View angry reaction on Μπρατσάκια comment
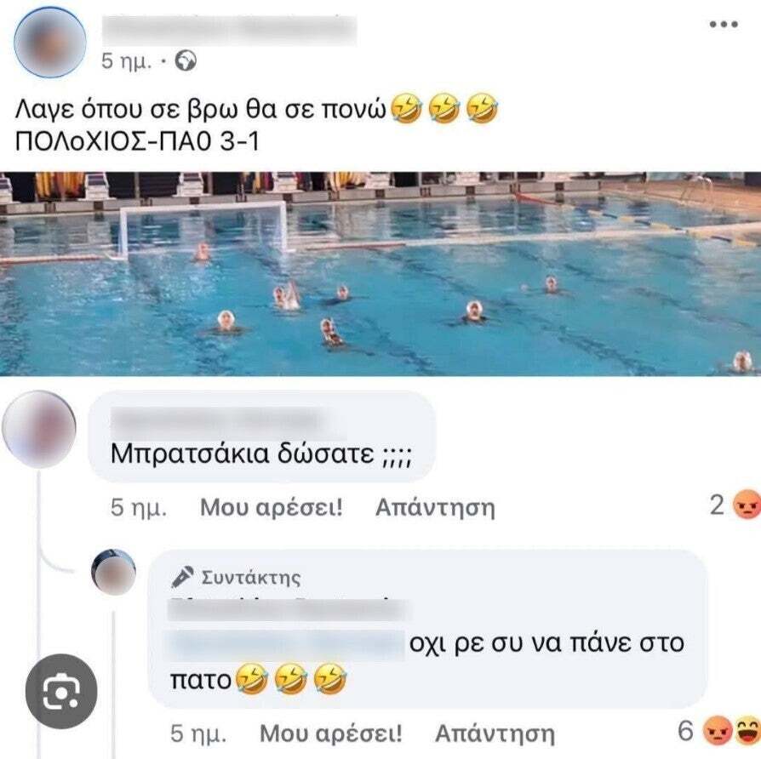Viewport: 761px width, 759px height. (747, 505)
